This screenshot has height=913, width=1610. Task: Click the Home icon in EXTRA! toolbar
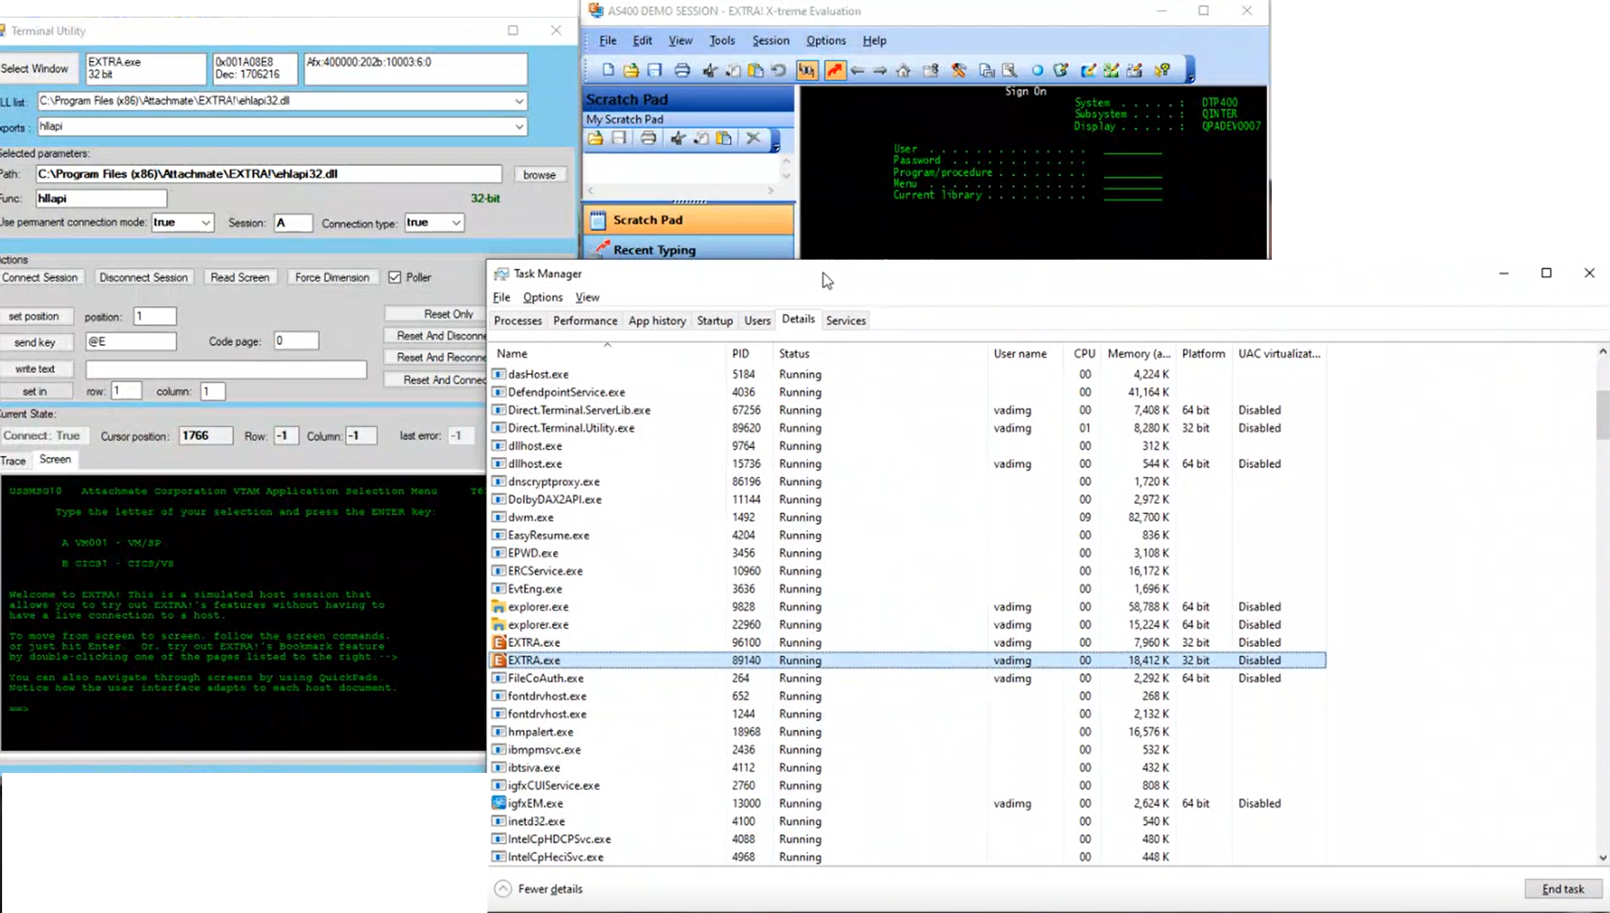904,70
